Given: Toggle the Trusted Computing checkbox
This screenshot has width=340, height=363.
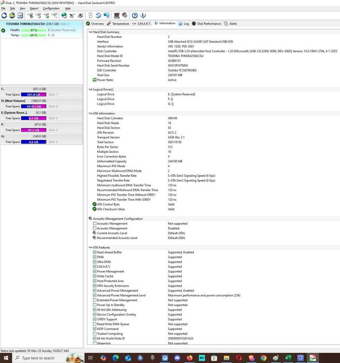Looking at the screenshot, I should pyautogui.click(x=95, y=333).
